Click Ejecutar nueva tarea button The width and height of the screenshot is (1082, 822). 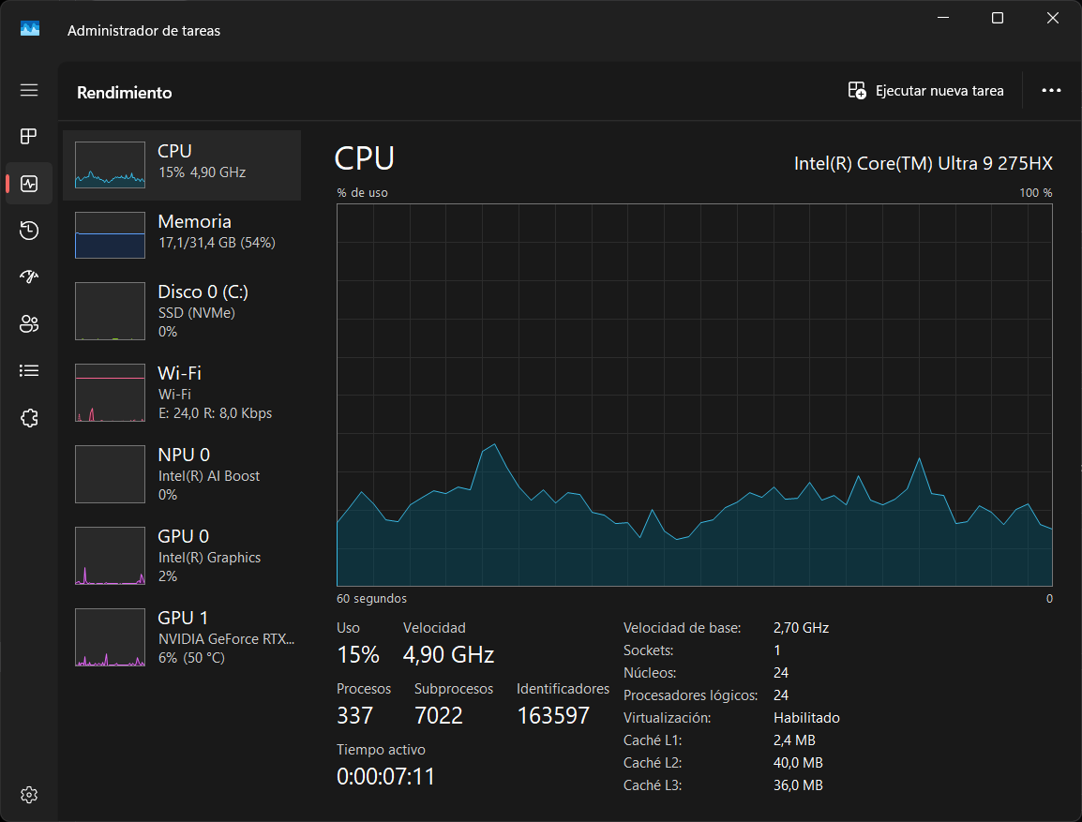click(925, 91)
